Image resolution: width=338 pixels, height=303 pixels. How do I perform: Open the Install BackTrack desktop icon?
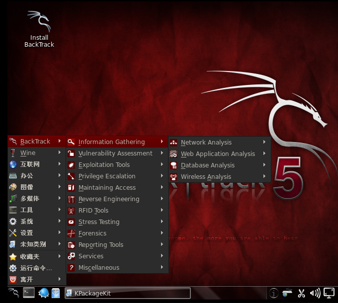(39, 29)
